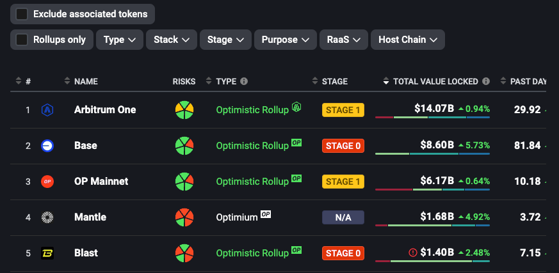559x273 pixels.
Task: Open Blast risk rosette
Action: 184,253
